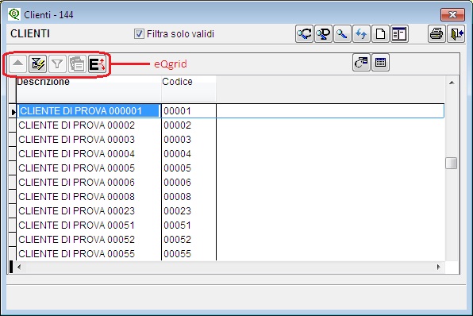Click the row selector beside 'CLIENTE DI PROVA 00002'

[x=13, y=125]
